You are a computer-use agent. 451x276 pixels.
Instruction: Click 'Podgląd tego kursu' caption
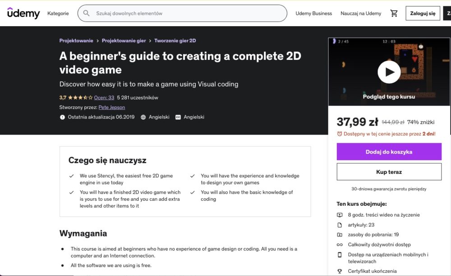point(389,97)
